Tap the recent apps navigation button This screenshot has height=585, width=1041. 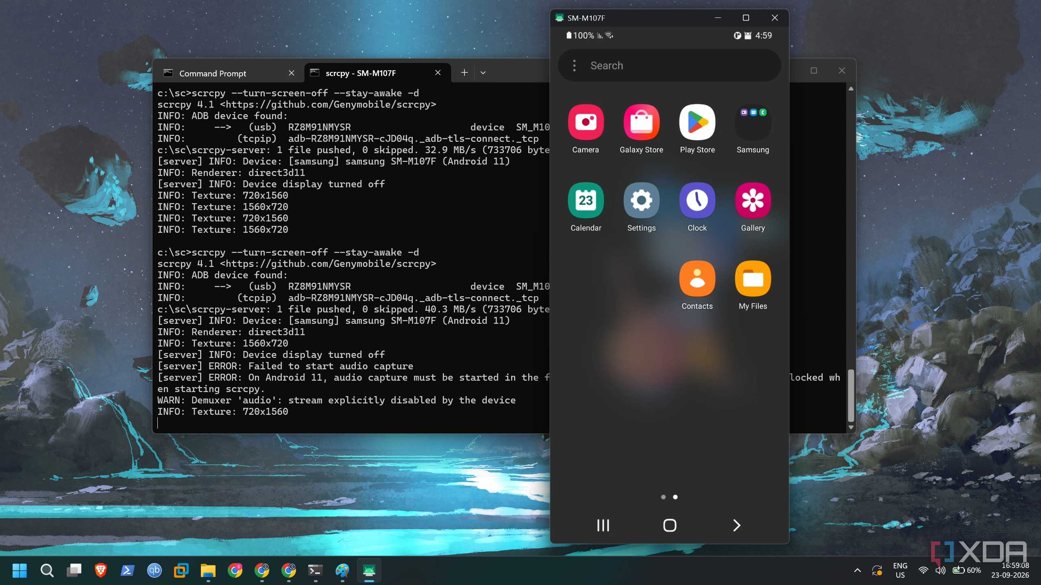point(603,525)
